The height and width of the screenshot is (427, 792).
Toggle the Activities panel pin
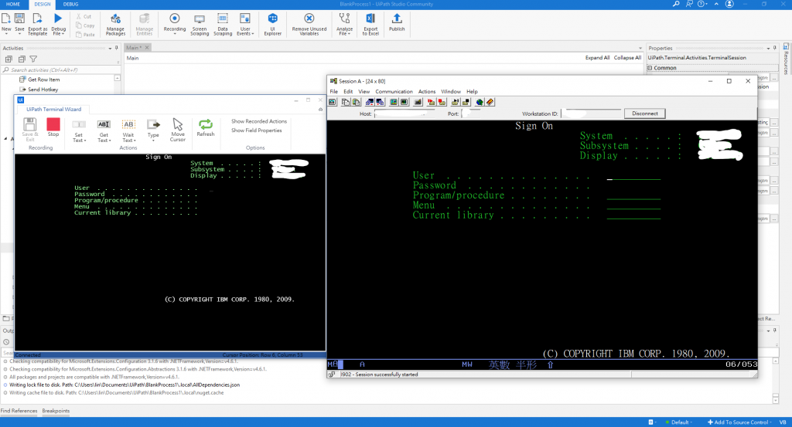[x=117, y=48]
